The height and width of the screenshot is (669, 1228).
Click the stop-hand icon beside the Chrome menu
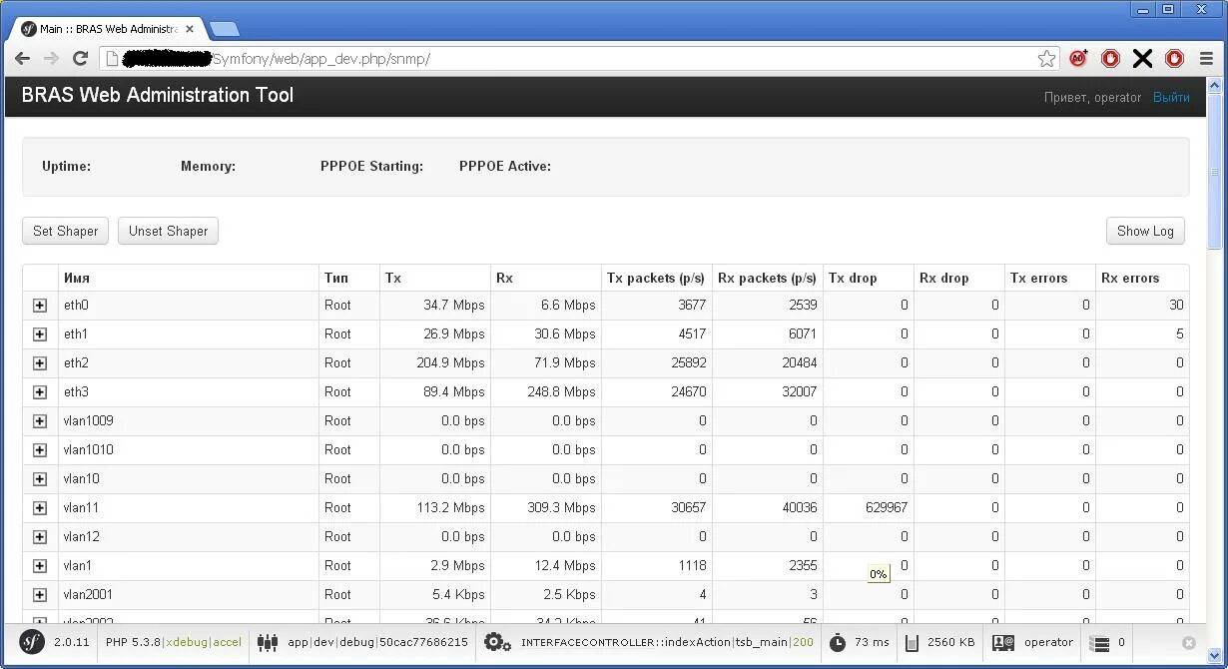pos(1174,59)
